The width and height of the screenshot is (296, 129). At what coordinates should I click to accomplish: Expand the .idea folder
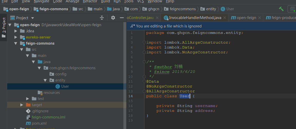click(x=16, y=31)
